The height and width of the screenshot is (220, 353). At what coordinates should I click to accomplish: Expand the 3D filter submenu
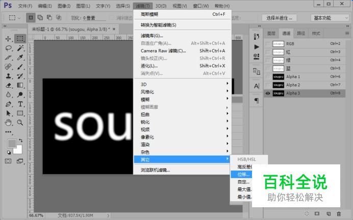(x=182, y=84)
